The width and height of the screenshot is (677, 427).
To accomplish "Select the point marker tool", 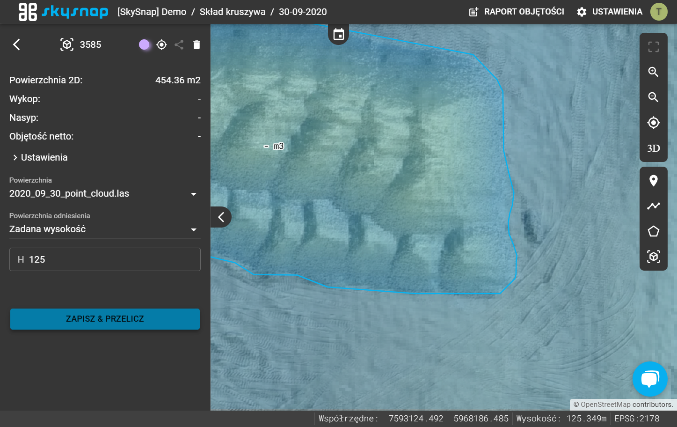I will [654, 181].
